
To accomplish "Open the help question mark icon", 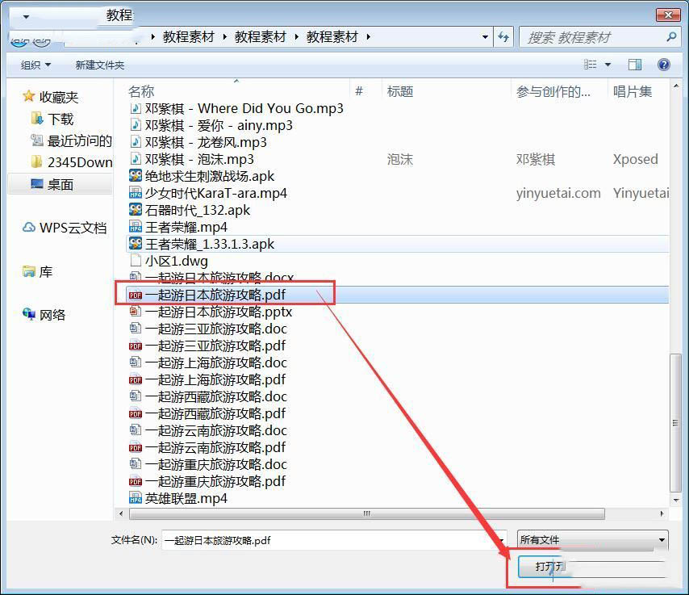I will [x=663, y=65].
